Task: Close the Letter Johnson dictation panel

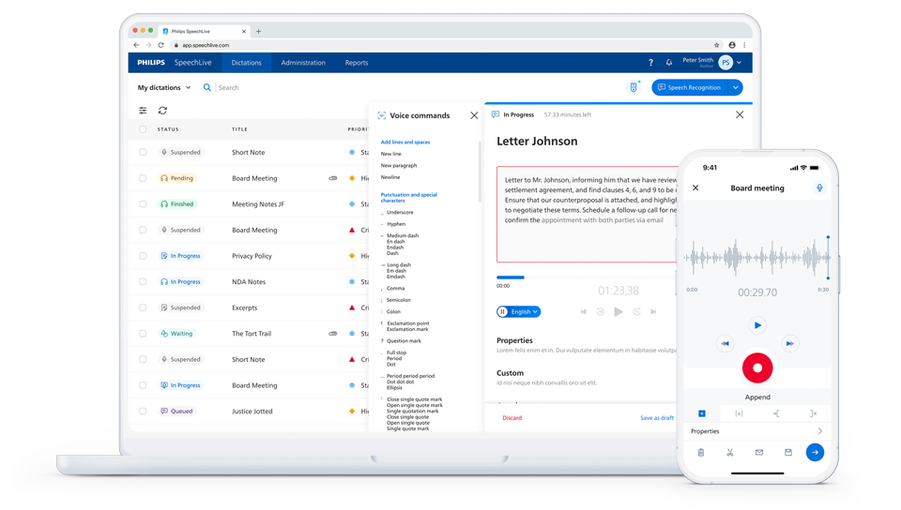Action: point(740,114)
